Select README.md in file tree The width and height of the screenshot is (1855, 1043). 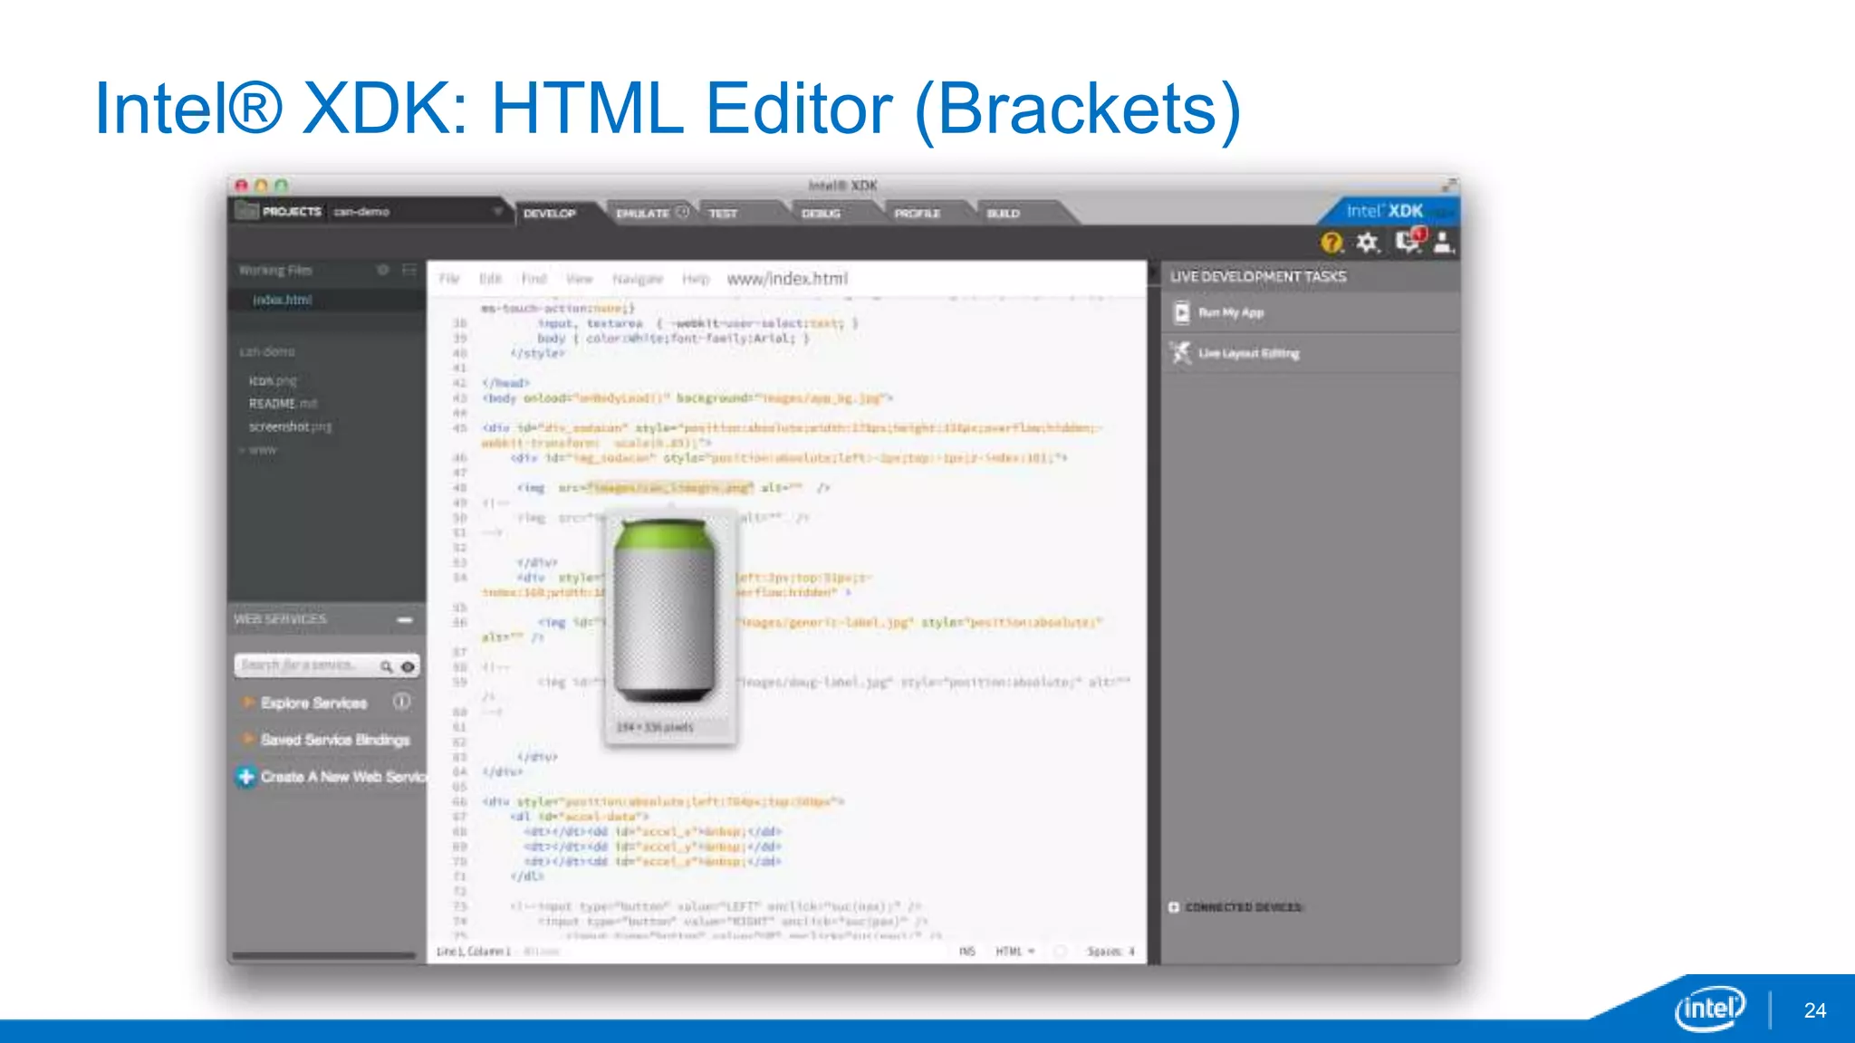pyautogui.click(x=284, y=404)
